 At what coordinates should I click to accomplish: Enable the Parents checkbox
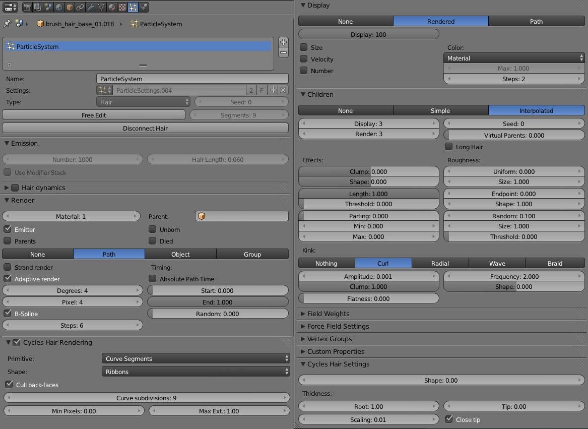click(8, 240)
